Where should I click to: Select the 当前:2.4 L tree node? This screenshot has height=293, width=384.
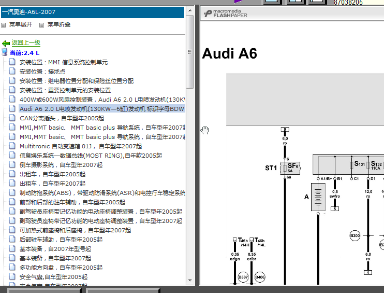click(24, 53)
